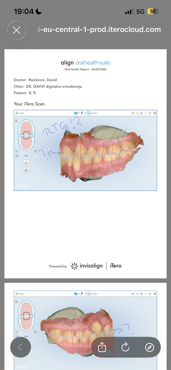
Task: Select the send envelope step in second scan
Action: click(x=95, y=294)
